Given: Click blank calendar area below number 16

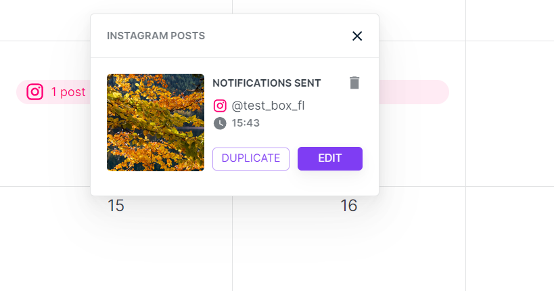Looking at the screenshot, I should pos(348,250).
